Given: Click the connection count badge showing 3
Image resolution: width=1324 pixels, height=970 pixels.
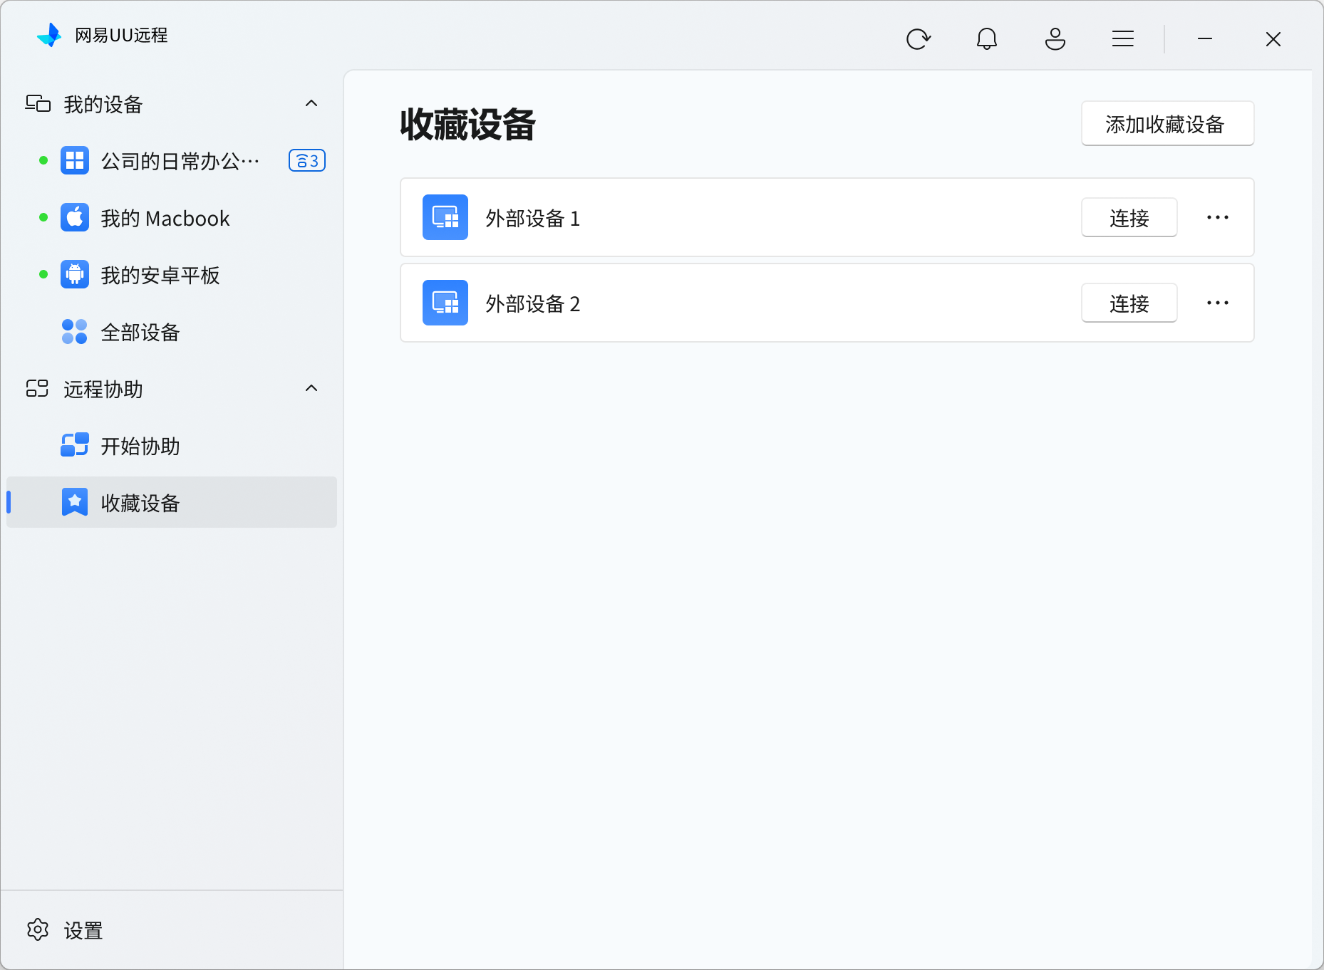Looking at the screenshot, I should (307, 161).
